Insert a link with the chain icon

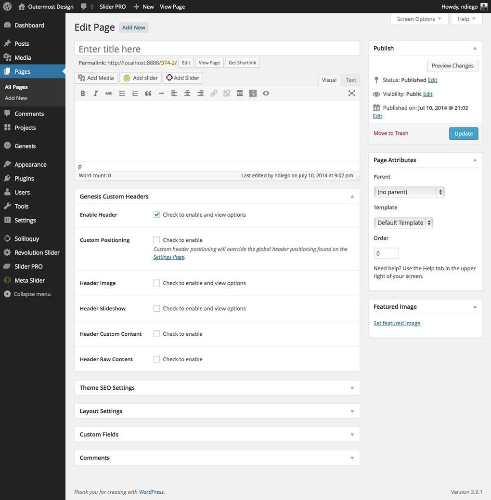coord(213,93)
